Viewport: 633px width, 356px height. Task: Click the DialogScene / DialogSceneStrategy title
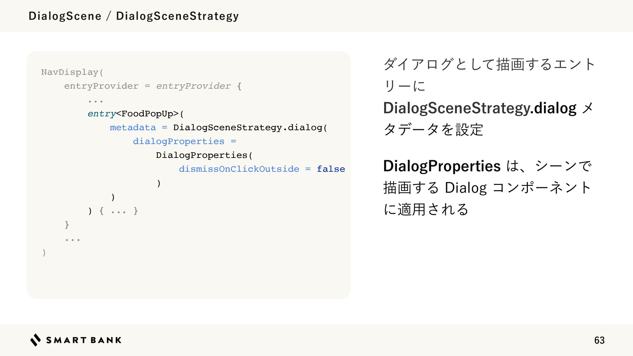134,16
